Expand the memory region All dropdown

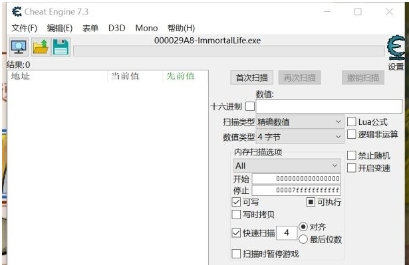tap(287, 165)
